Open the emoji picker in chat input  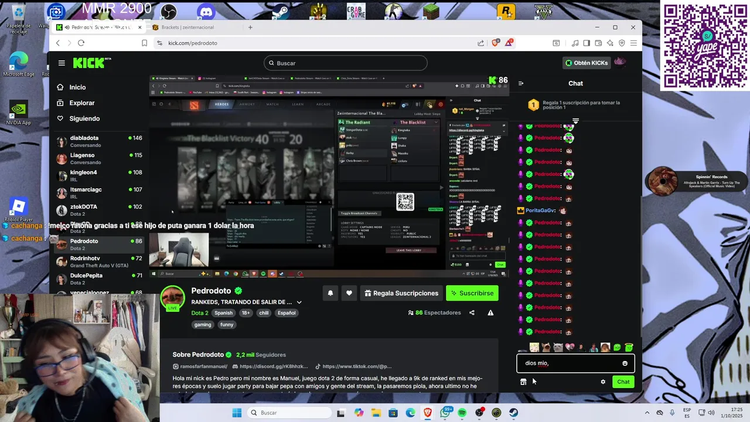[x=625, y=363]
